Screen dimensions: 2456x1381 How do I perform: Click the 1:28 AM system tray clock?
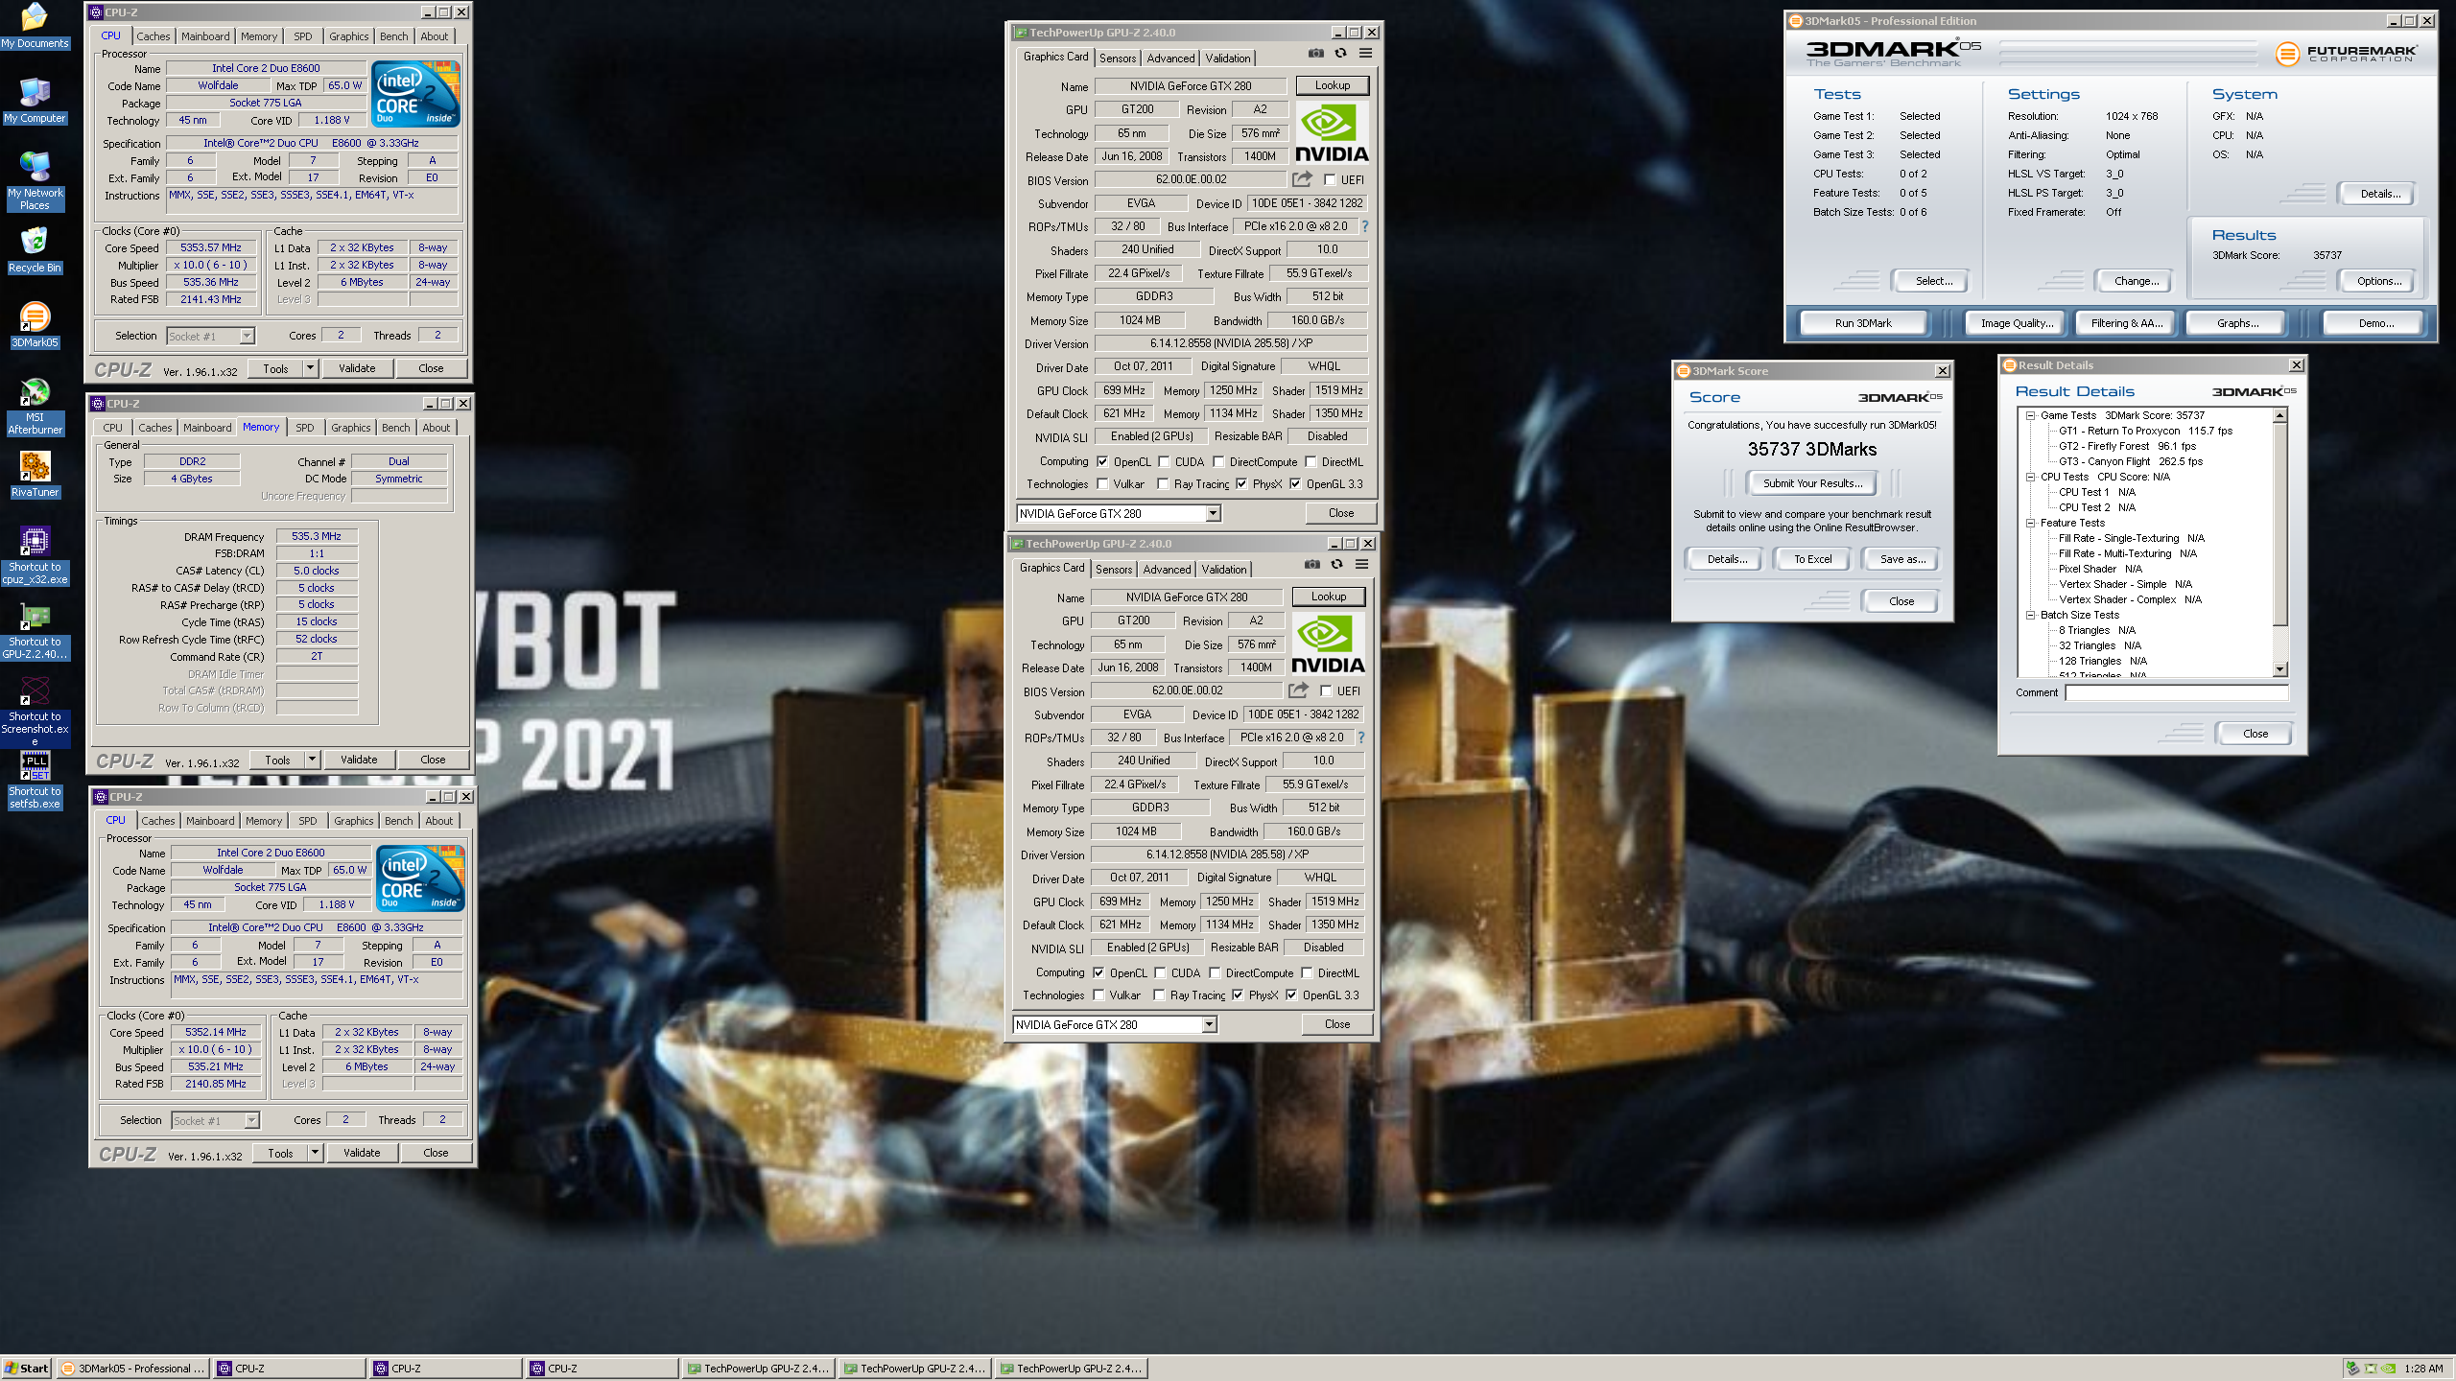coord(2423,1369)
